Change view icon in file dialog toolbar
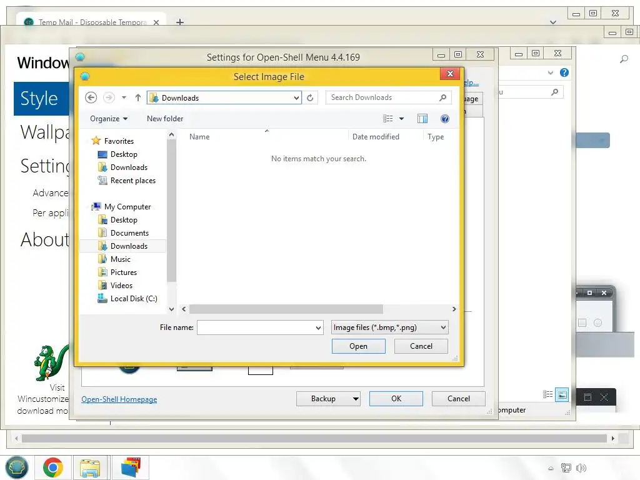 [x=387, y=119]
